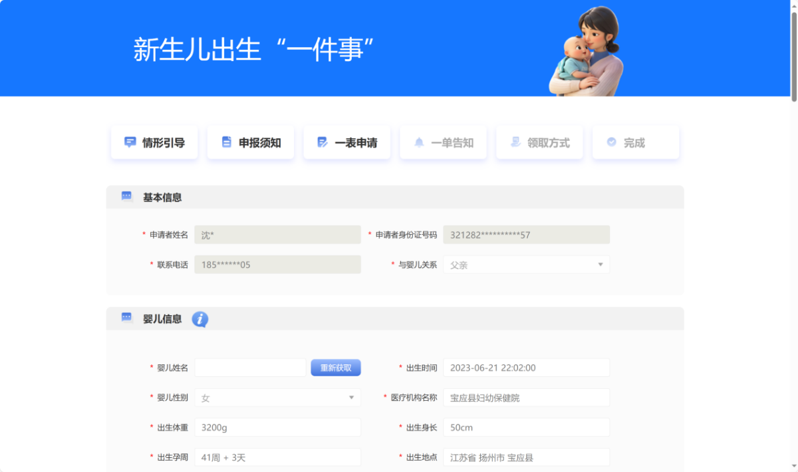Jump to the 完成 step tab

pyautogui.click(x=636, y=142)
